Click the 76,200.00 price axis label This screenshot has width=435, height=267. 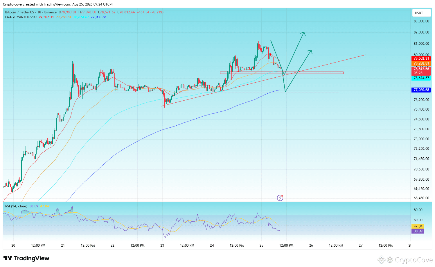click(421, 100)
